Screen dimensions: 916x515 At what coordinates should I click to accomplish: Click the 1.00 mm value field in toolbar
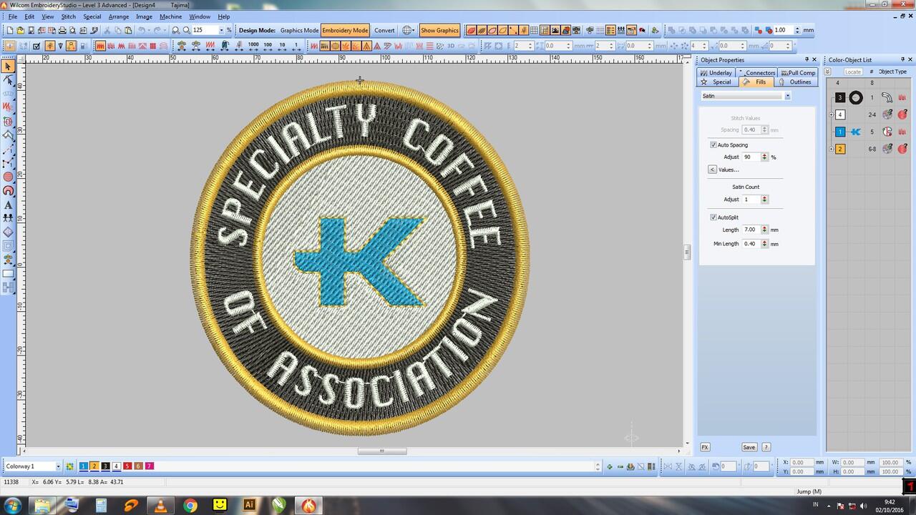pos(785,30)
